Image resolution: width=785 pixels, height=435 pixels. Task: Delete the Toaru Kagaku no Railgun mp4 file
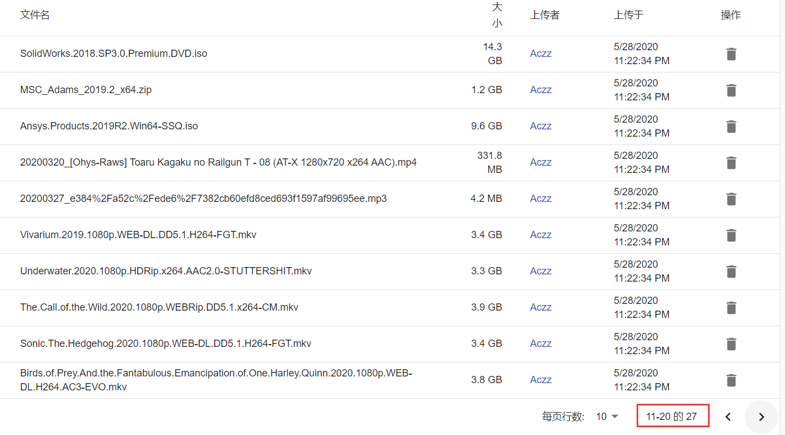(x=731, y=162)
